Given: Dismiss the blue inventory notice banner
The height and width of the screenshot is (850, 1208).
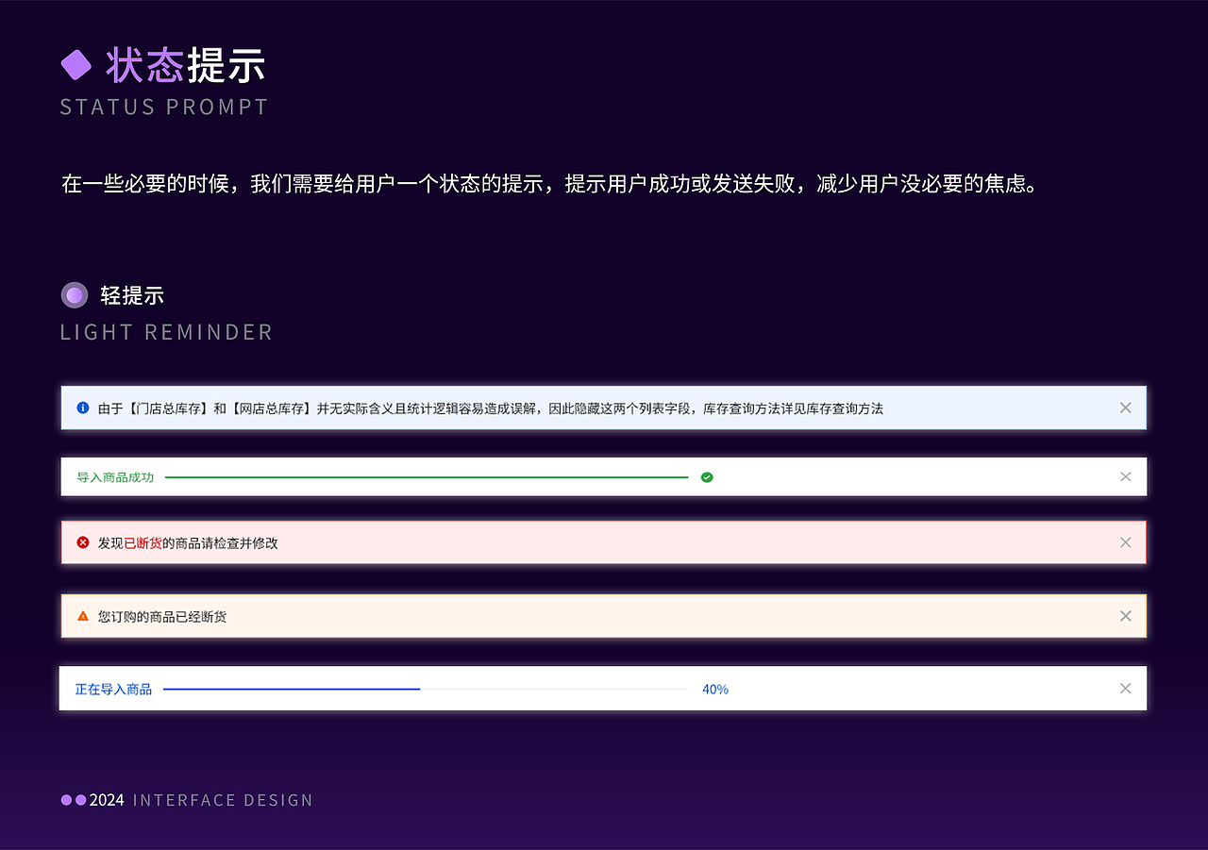Looking at the screenshot, I should pyautogui.click(x=1125, y=408).
